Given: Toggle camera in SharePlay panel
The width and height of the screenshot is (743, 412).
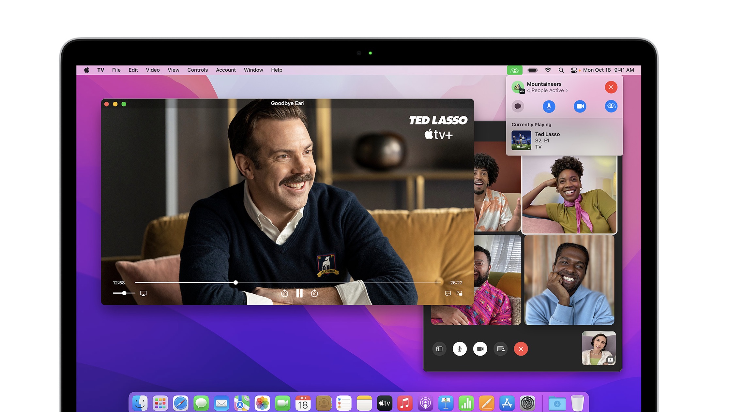Looking at the screenshot, I should [580, 106].
